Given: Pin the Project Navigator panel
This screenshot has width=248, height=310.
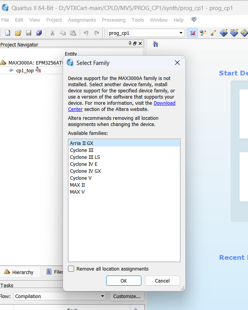Looking at the screenshot, I should pos(130,43).
